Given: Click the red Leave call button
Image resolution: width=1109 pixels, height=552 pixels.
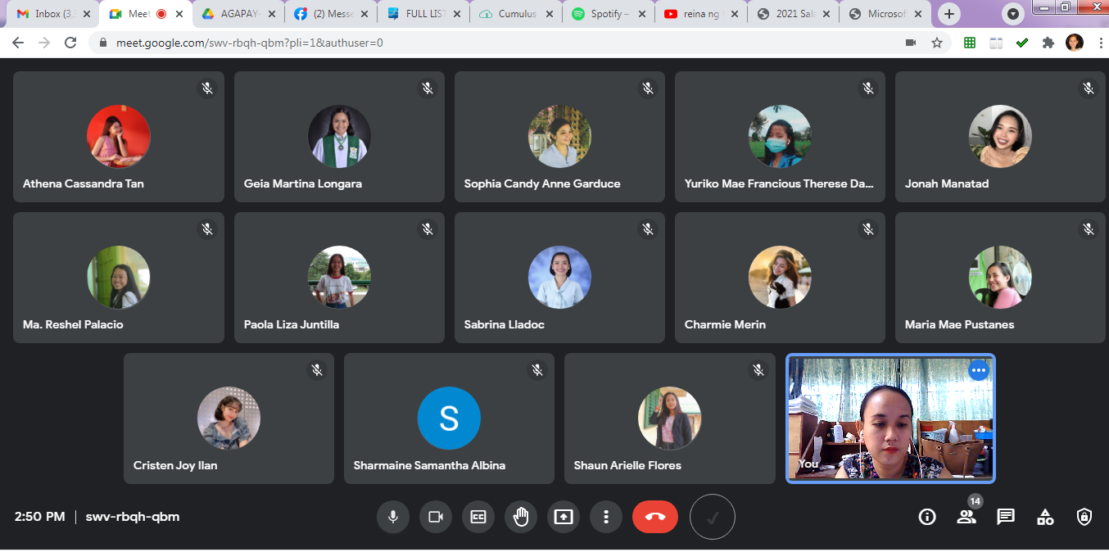Looking at the screenshot, I should tap(655, 517).
